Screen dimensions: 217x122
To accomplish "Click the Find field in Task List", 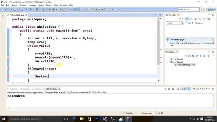I will click(x=175, y=23).
